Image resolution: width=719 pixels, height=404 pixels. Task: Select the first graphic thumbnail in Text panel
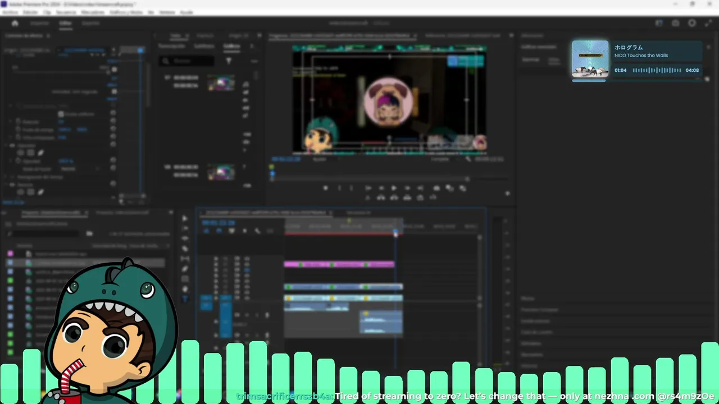click(221, 83)
